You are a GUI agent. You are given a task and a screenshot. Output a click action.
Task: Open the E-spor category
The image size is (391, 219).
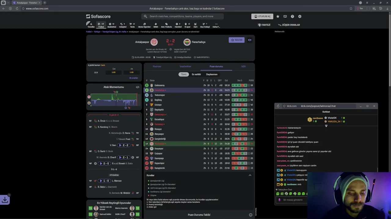[x=187, y=25]
